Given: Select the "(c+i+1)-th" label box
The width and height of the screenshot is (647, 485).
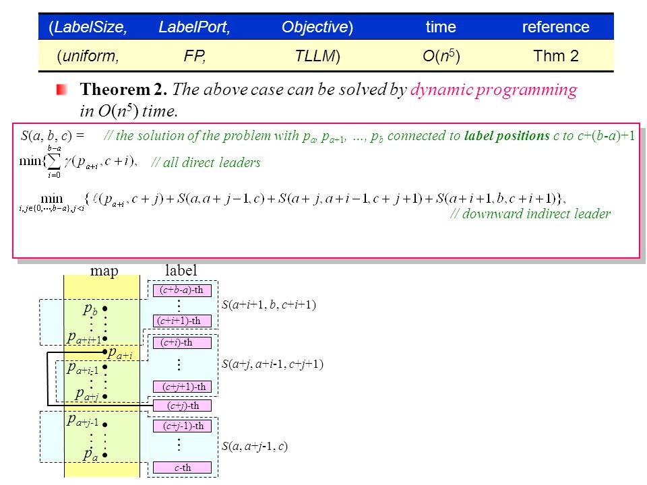Looking at the screenshot, I should 182,321.
